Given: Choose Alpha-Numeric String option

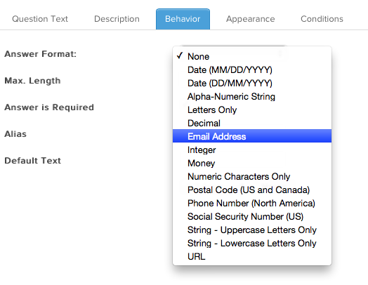Looking at the screenshot, I should tap(252, 96).
